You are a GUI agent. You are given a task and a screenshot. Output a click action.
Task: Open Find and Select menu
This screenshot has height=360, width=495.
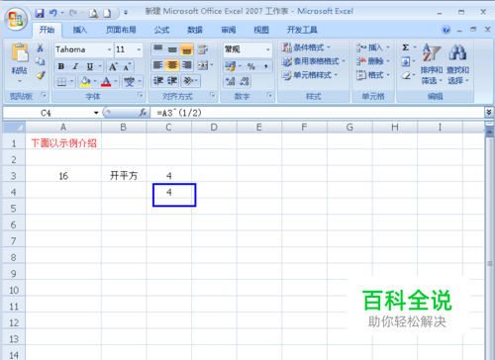(458, 63)
